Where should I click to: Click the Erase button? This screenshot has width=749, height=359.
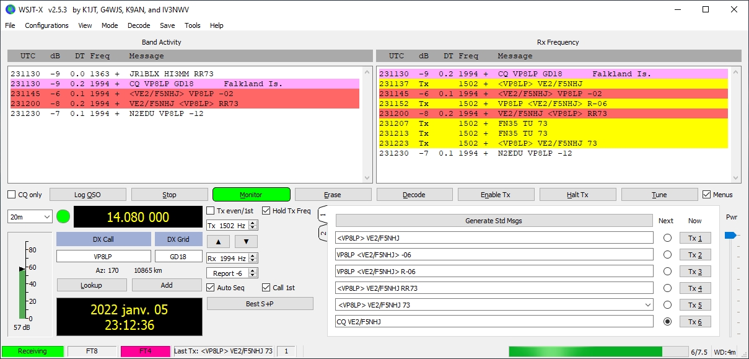(333, 195)
